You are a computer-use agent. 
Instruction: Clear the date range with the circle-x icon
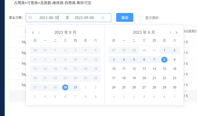point(103,18)
